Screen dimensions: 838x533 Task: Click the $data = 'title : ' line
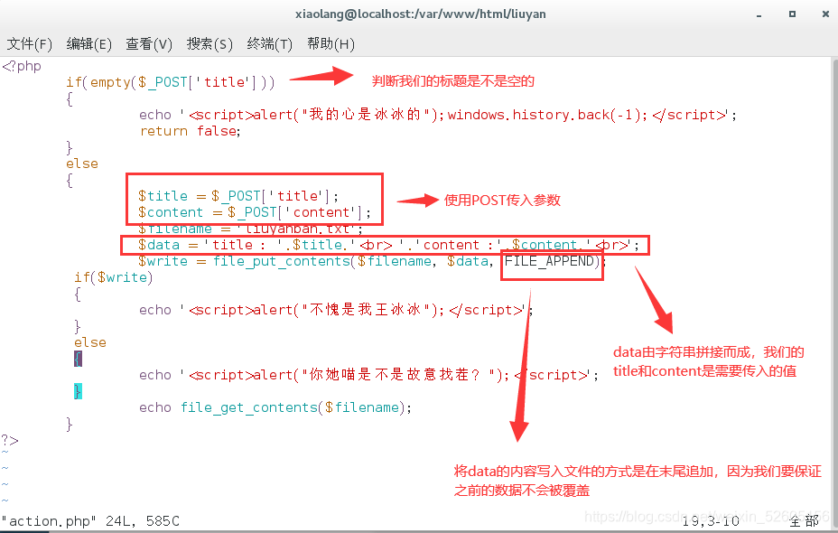[388, 245]
